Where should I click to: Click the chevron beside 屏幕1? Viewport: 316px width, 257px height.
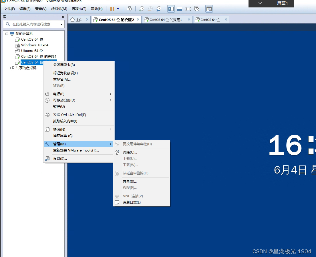[x=260, y=3]
